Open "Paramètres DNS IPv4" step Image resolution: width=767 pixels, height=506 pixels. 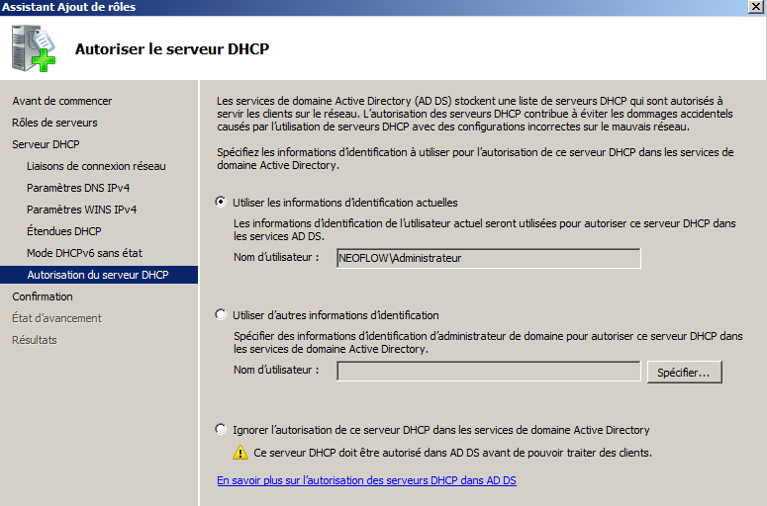[x=78, y=188]
